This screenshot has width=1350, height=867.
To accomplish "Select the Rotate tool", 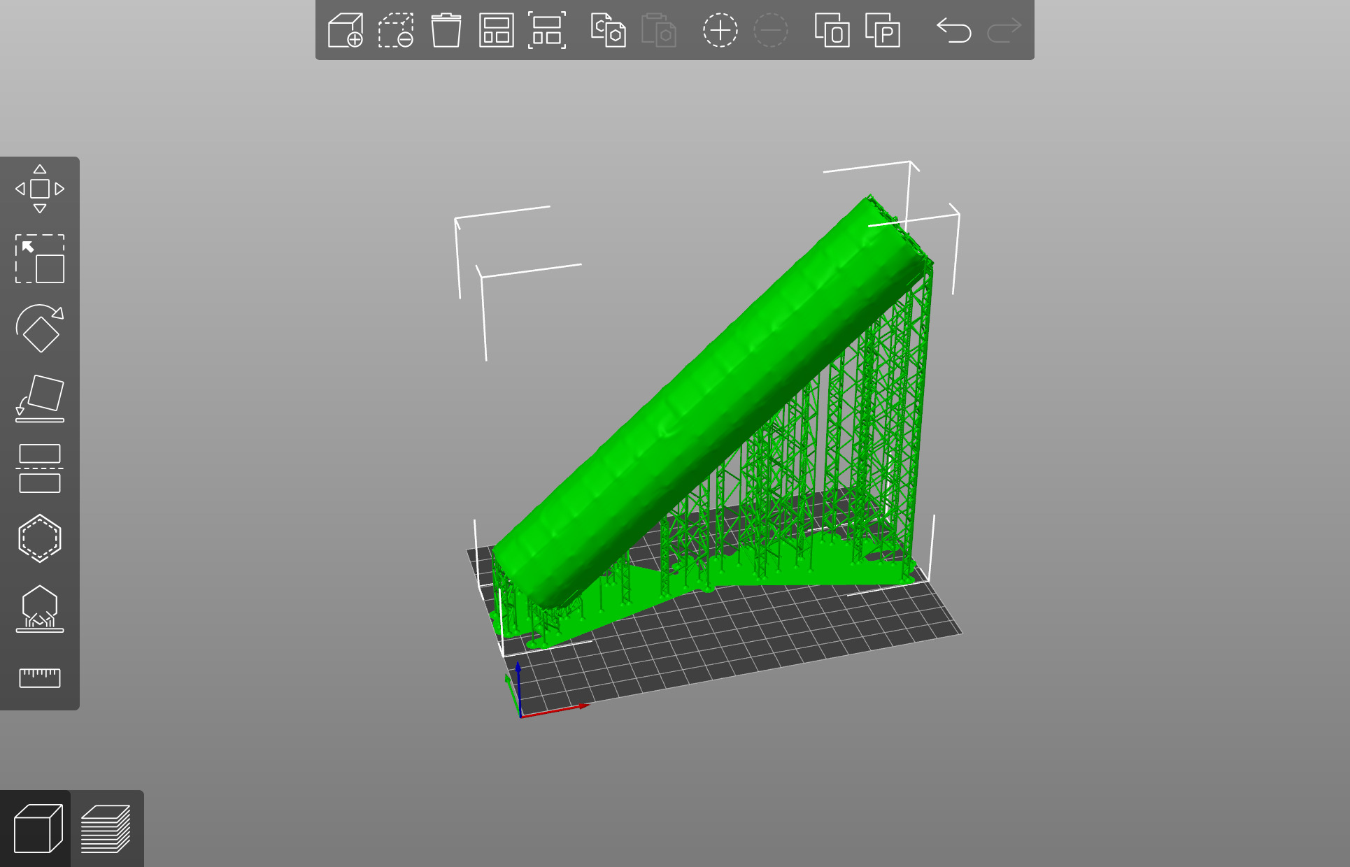I will coord(40,329).
